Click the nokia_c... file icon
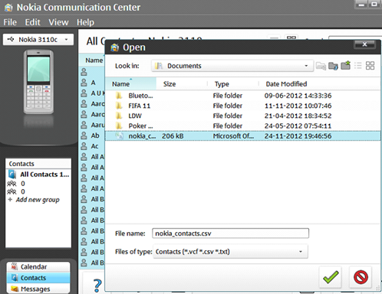Image resolution: width=382 pixels, height=294 pixels. (119, 136)
